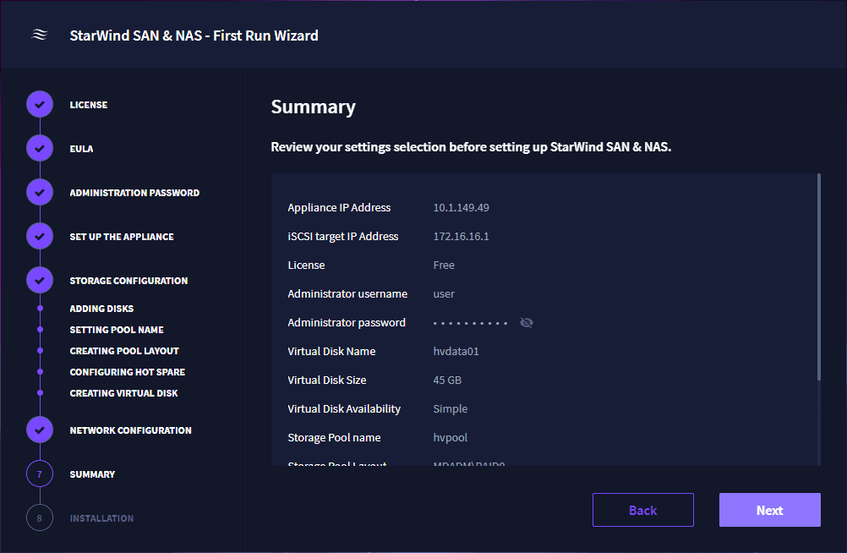Select the Creating Virtual Disk sub-step
Viewport: 847px width, 553px height.
pos(123,393)
